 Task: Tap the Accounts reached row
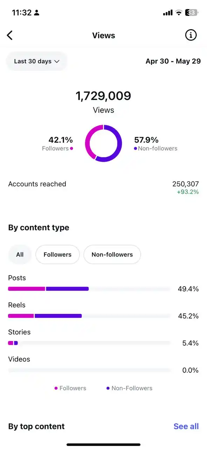[x=103, y=188]
